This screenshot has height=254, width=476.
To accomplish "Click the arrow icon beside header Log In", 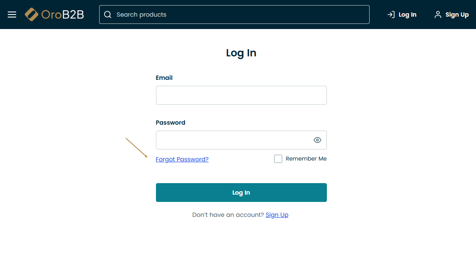I will coord(391,15).
